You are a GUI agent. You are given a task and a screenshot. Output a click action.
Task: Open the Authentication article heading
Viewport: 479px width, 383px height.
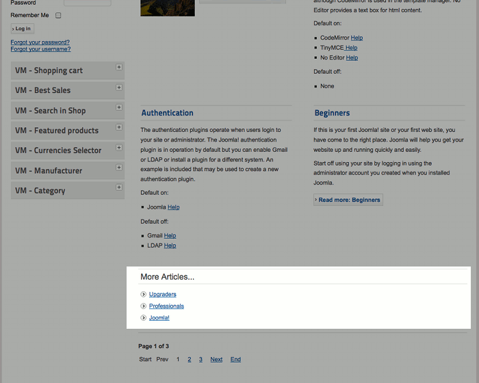tap(167, 113)
